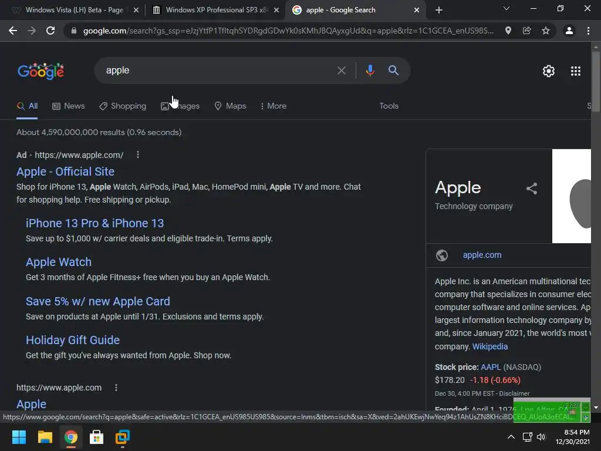601x451 pixels.
Task: Click the Chrome taskbar icon
Action: pyautogui.click(x=71, y=437)
